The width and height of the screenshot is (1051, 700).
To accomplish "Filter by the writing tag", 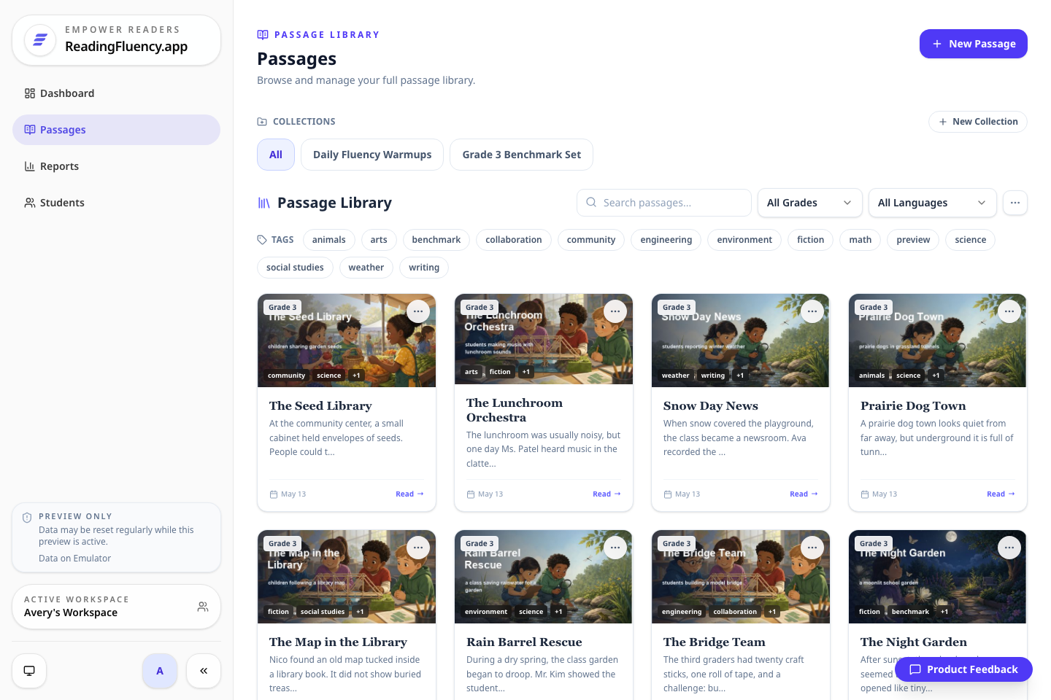I will [x=424, y=268].
